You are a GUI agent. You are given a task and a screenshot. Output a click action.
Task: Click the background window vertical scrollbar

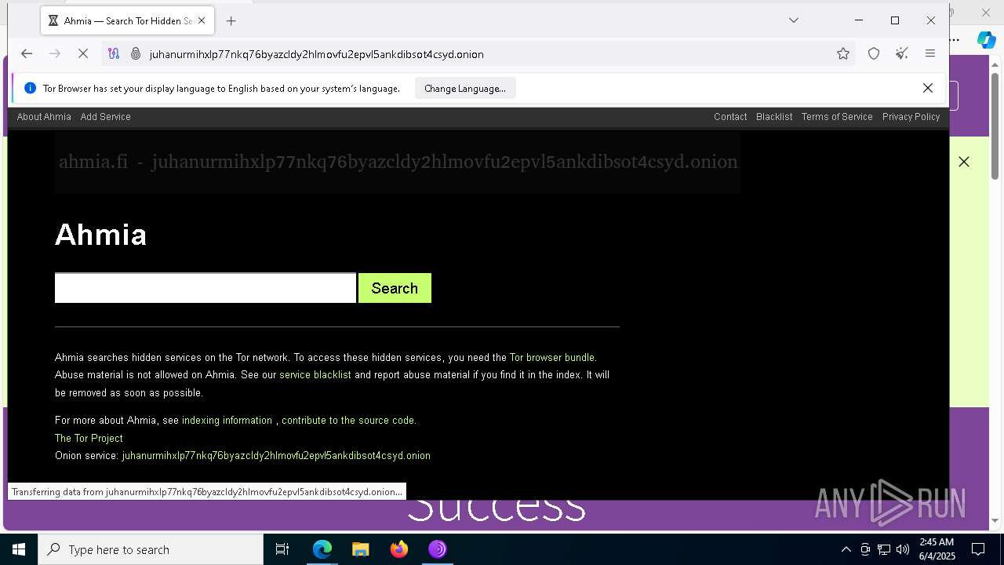[x=995, y=126]
